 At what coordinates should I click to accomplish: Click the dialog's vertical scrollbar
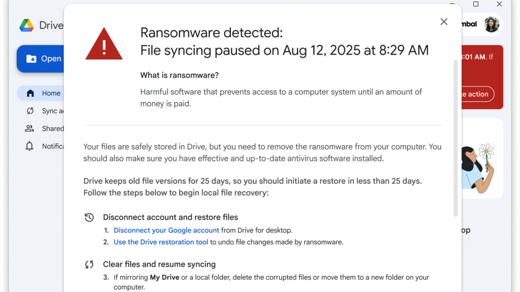[456, 138]
